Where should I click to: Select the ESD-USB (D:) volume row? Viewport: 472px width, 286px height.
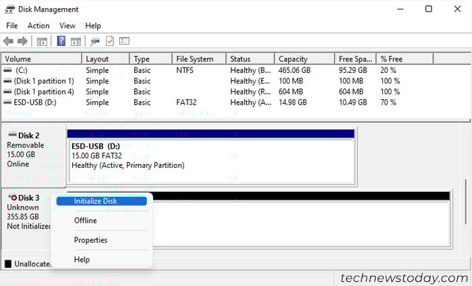[218, 103]
